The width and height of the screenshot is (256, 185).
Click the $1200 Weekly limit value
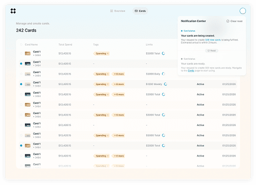click(154, 84)
